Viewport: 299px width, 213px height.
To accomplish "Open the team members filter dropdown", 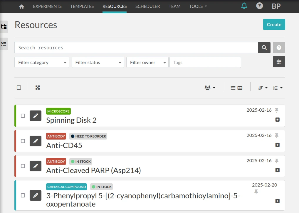I will [210, 87].
